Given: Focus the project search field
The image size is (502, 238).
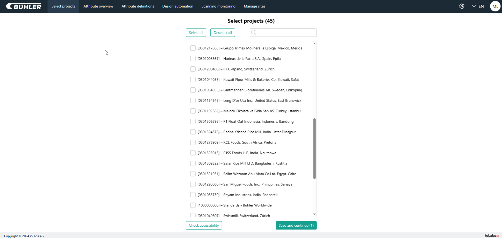Looking at the screenshot, I should pyautogui.click(x=283, y=33).
